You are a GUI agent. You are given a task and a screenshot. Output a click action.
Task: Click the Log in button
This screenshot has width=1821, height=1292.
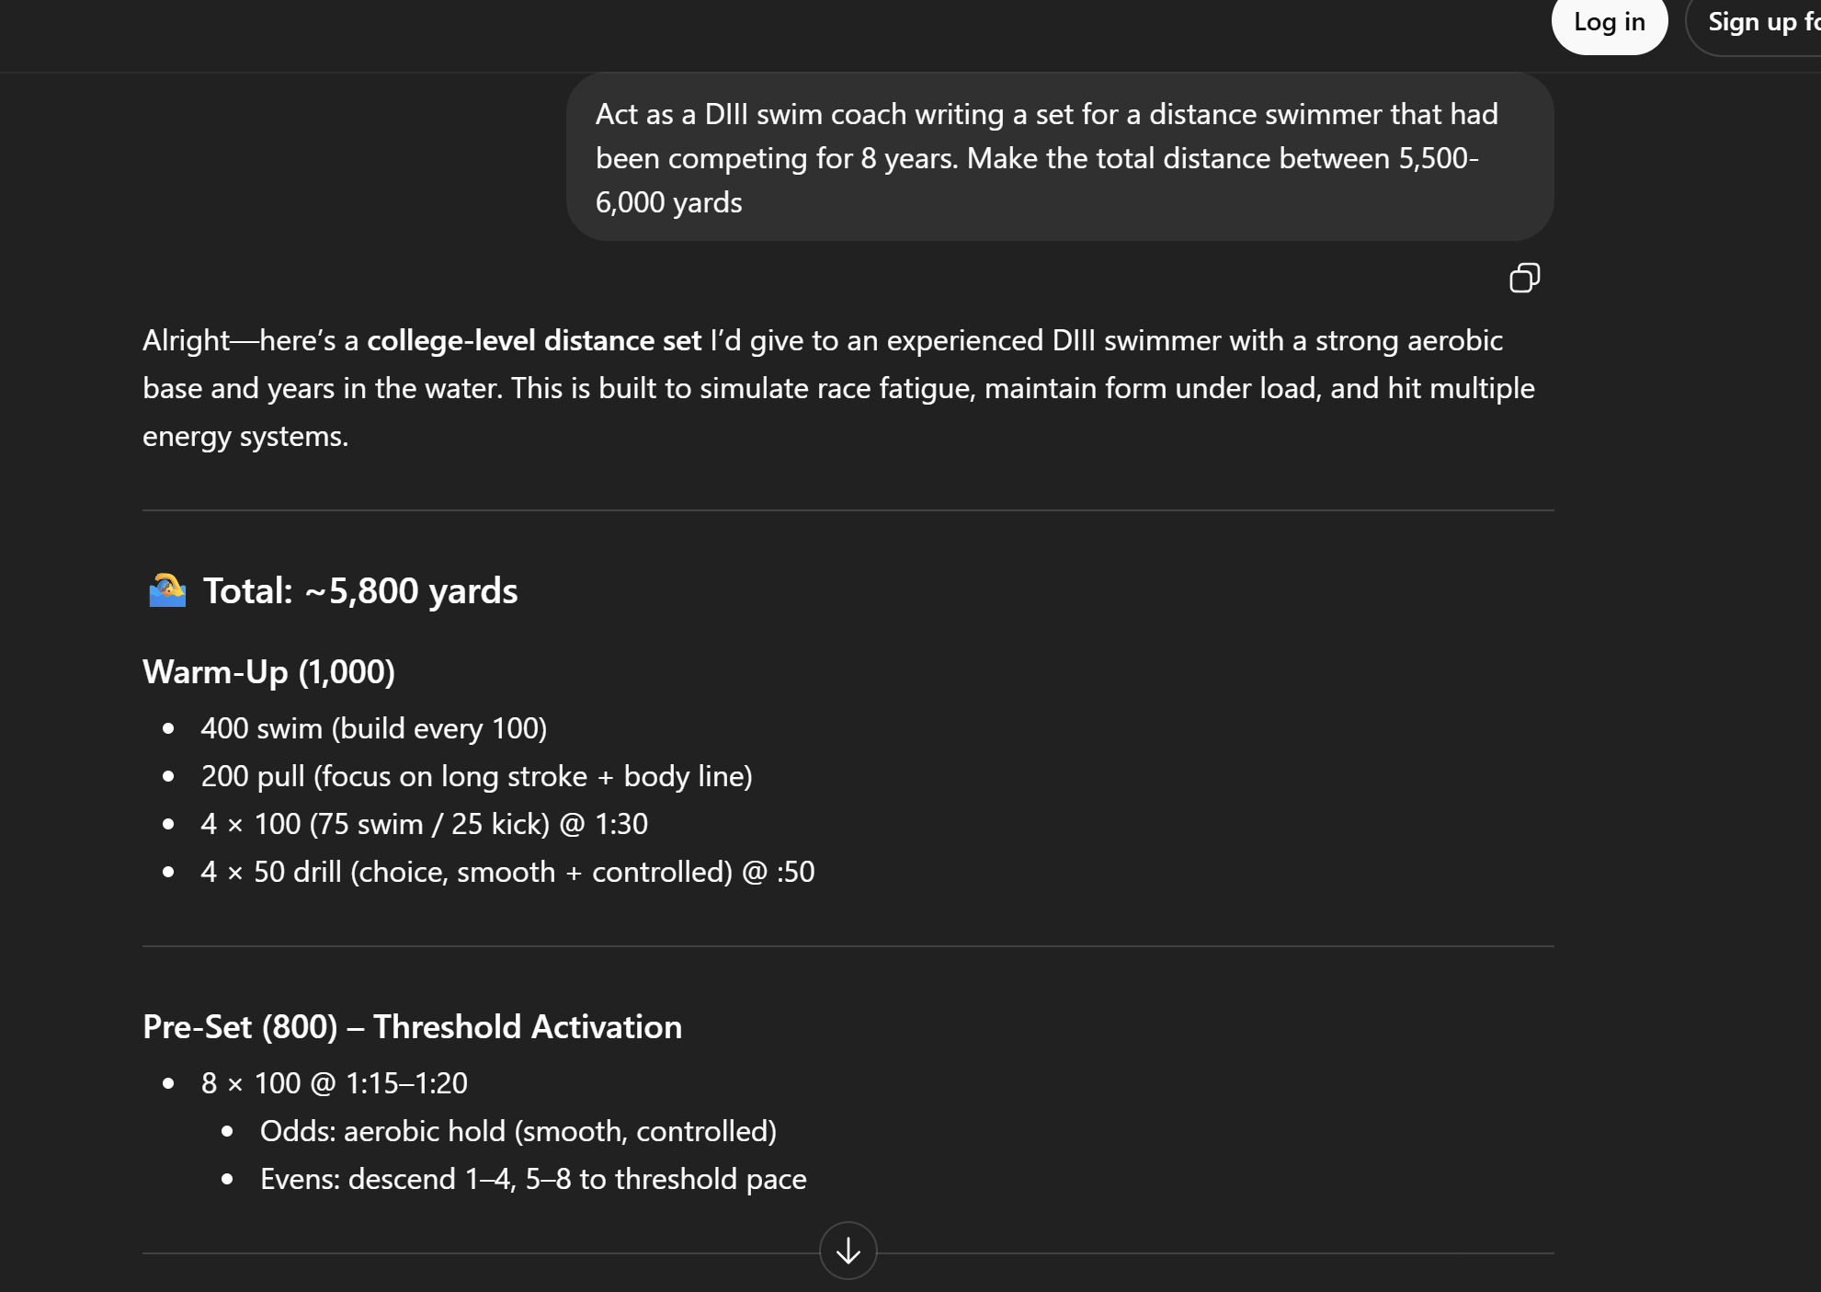[1609, 23]
